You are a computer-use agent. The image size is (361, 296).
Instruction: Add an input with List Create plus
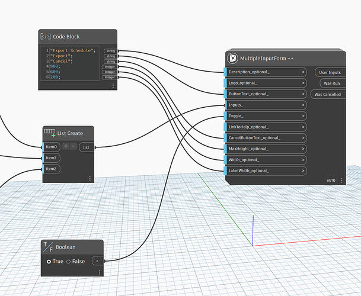(x=66, y=146)
